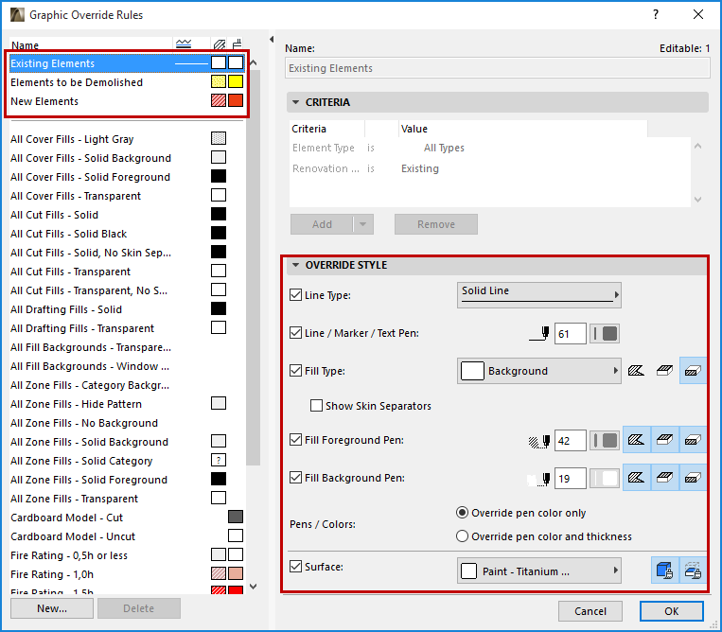Image resolution: width=722 pixels, height=632 pixels.
Task: Toggle cover fill icon for Fill Background Pen
Action: pyautogui.click(x=664, y=479)
